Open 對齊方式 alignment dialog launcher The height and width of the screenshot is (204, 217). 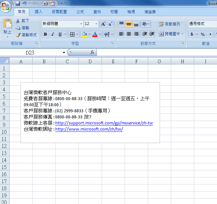click(x=183, y=43)
